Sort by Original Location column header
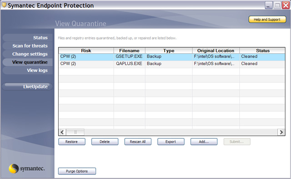 click(216, 50)
